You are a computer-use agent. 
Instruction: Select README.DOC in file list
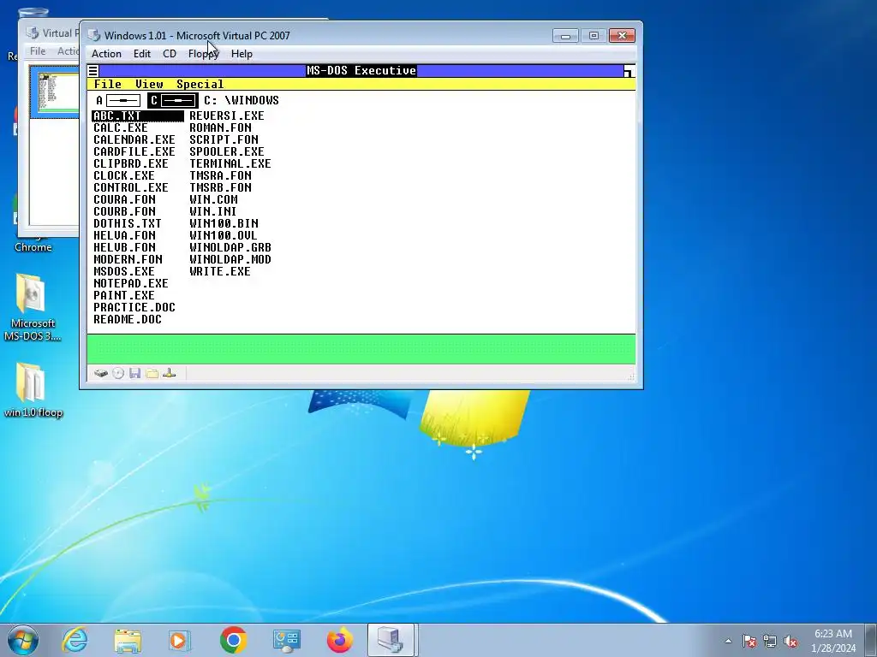tap(127, 320)
